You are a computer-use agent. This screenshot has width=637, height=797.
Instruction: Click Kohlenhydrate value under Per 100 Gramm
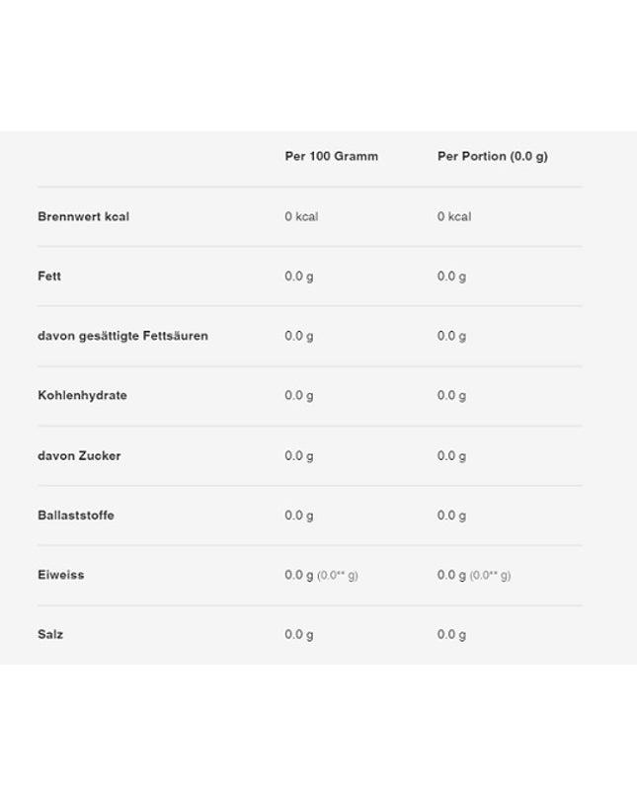tap(299, 396)
